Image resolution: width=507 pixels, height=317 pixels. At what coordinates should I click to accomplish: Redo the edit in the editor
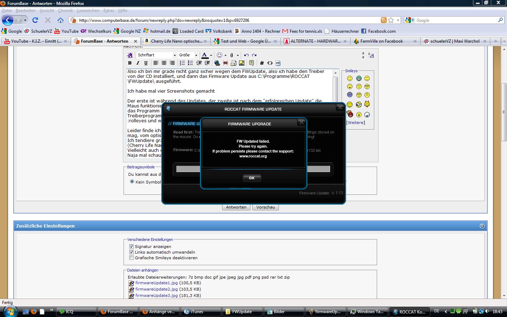click(x=254, y=55)
